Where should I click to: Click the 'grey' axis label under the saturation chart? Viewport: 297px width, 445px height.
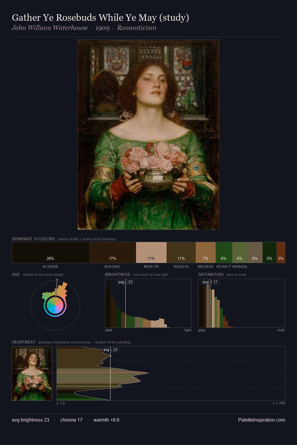(x=202, y=330)
